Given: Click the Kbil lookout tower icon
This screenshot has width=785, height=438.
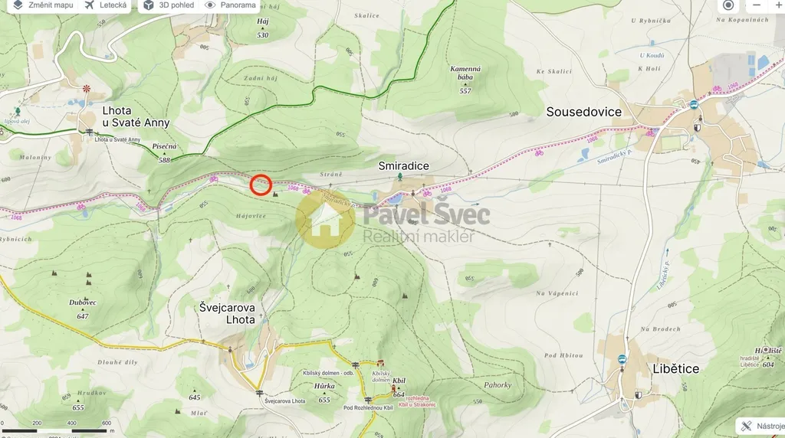Looking at the screenshot, I should pos(393,389).
